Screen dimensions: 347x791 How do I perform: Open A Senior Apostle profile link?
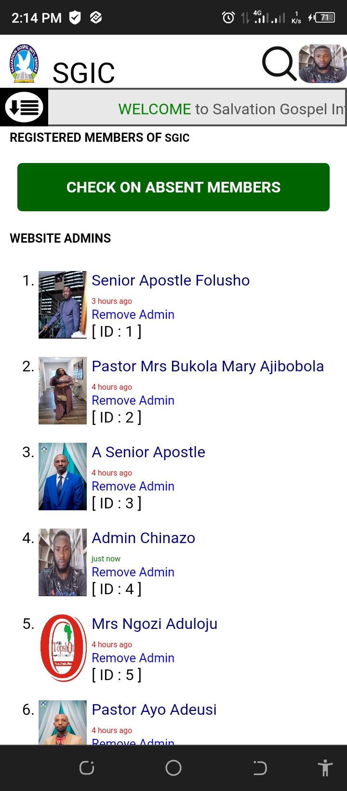pyautogui.click(x=148, y=452)
